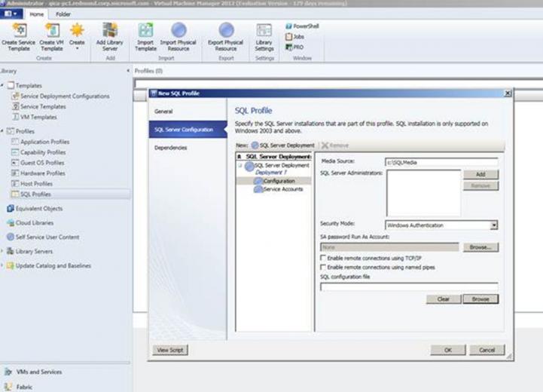Remove the selected SQL deployment
Screen dimensions: 543x392
click(x=335, y=145)
